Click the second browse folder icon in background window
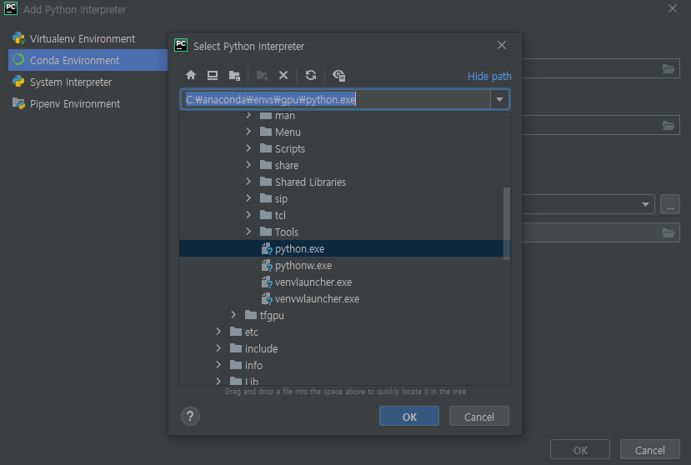The height and width of the screenshot is (465, 691). pos(668,126)
